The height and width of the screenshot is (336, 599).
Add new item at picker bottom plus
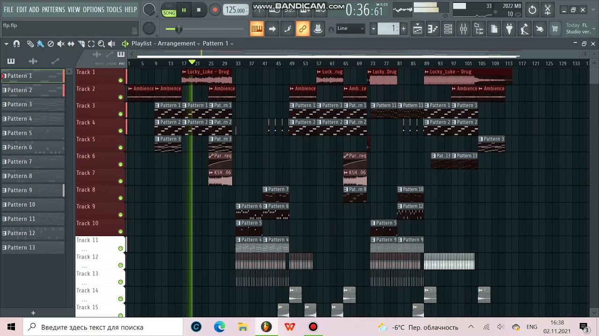tap(33, 313)
